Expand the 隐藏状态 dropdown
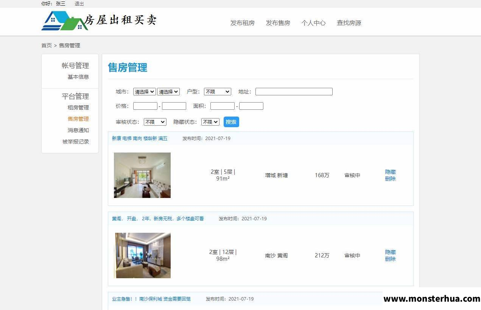This screenshot has height=310, width=481. tap(210, 122)
